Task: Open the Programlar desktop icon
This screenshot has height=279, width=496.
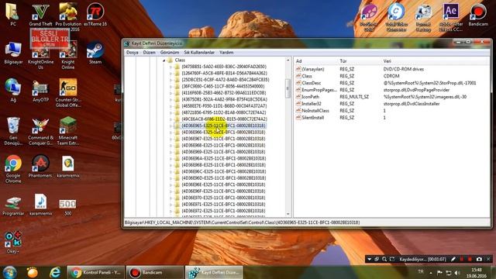Action: 13,205
